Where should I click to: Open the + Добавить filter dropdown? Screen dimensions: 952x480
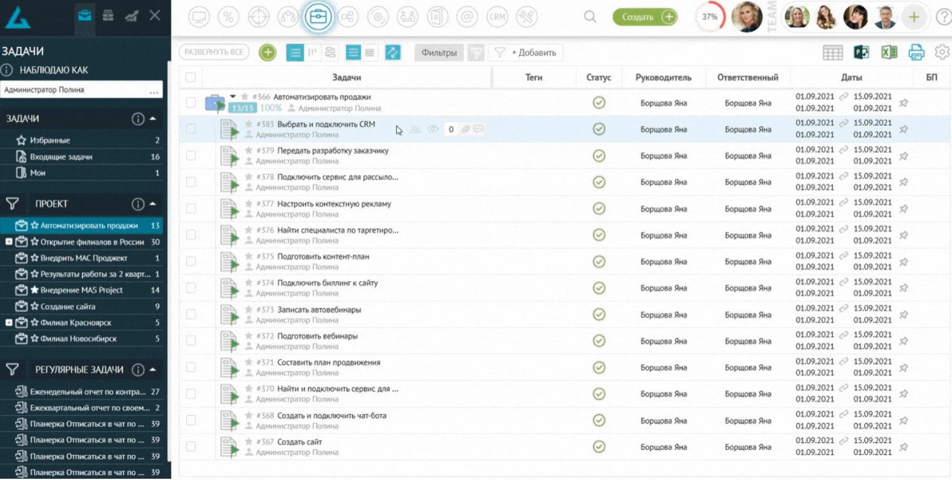[x=526, y=53]
